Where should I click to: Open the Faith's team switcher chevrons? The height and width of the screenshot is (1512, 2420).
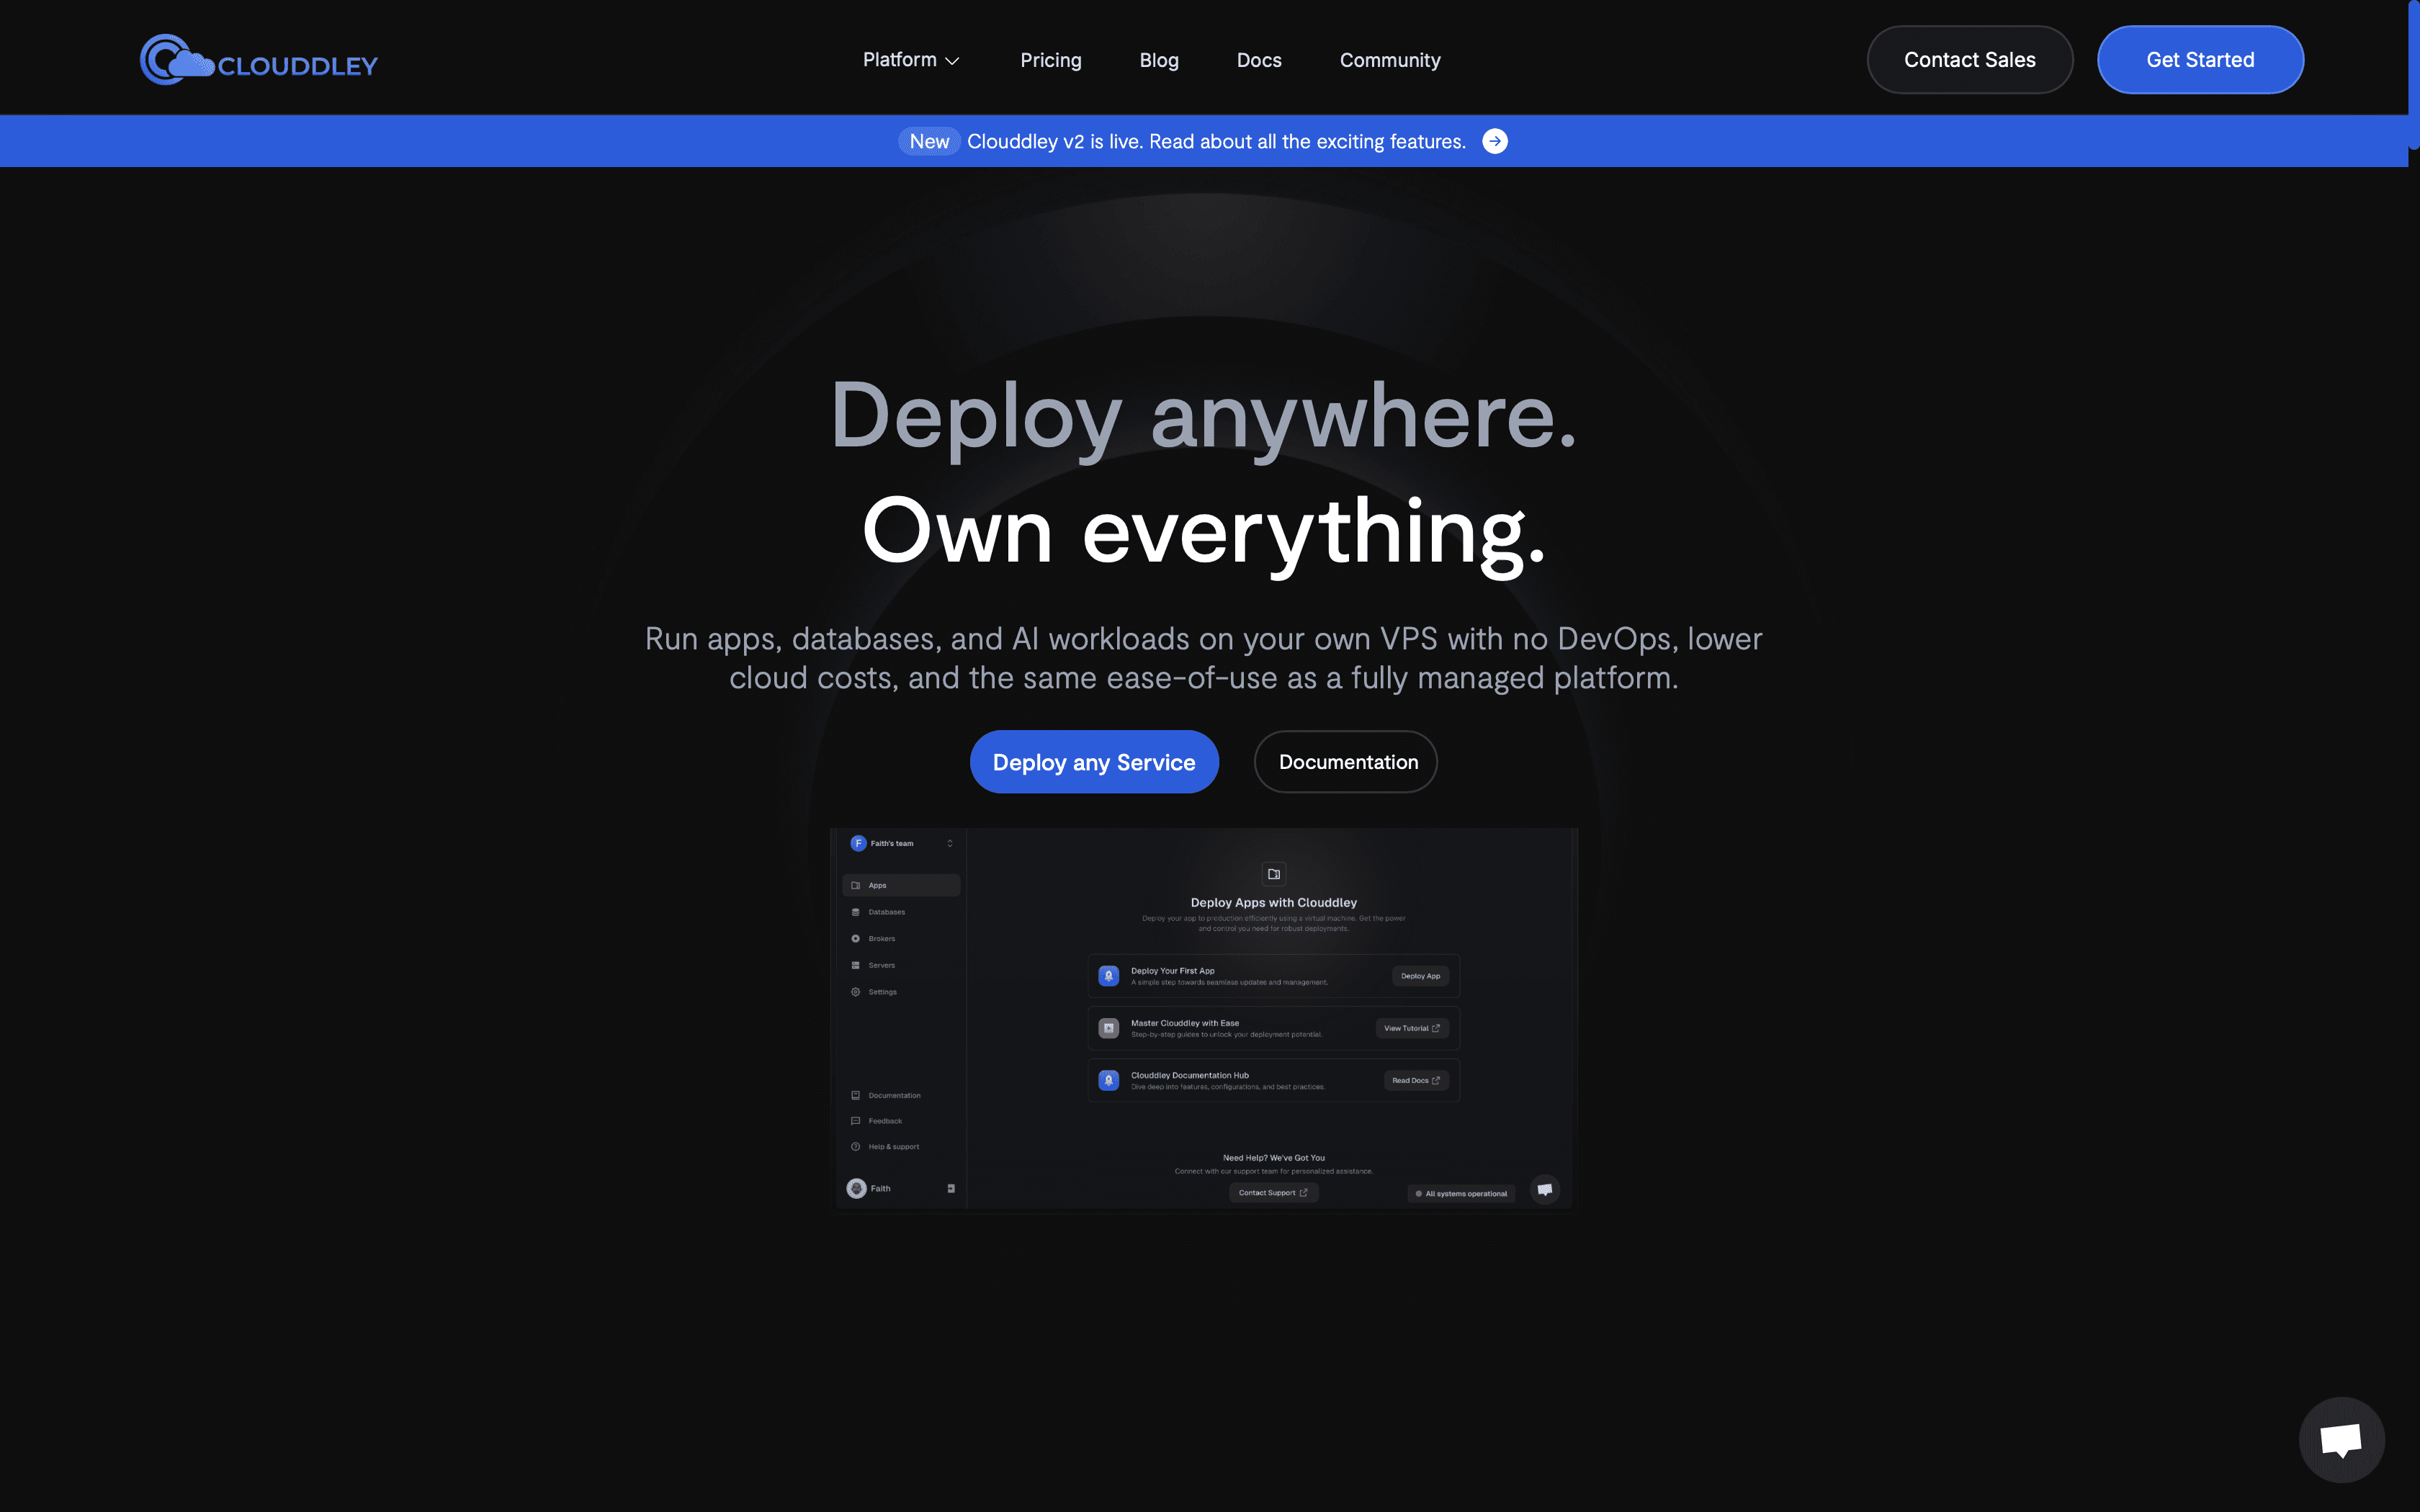click(x=950, y=843)
